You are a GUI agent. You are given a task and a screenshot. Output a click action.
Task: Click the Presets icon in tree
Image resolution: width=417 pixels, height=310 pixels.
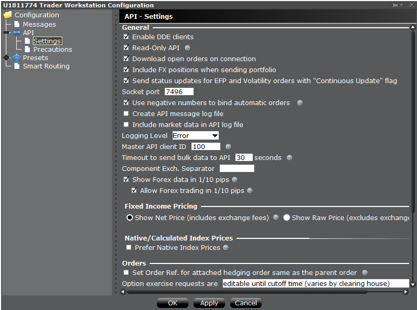(17, 58)
